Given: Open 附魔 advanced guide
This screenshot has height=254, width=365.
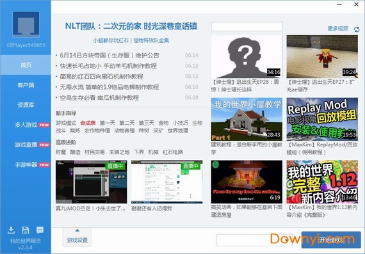Looking at the screenshot, I should [61, 152].
